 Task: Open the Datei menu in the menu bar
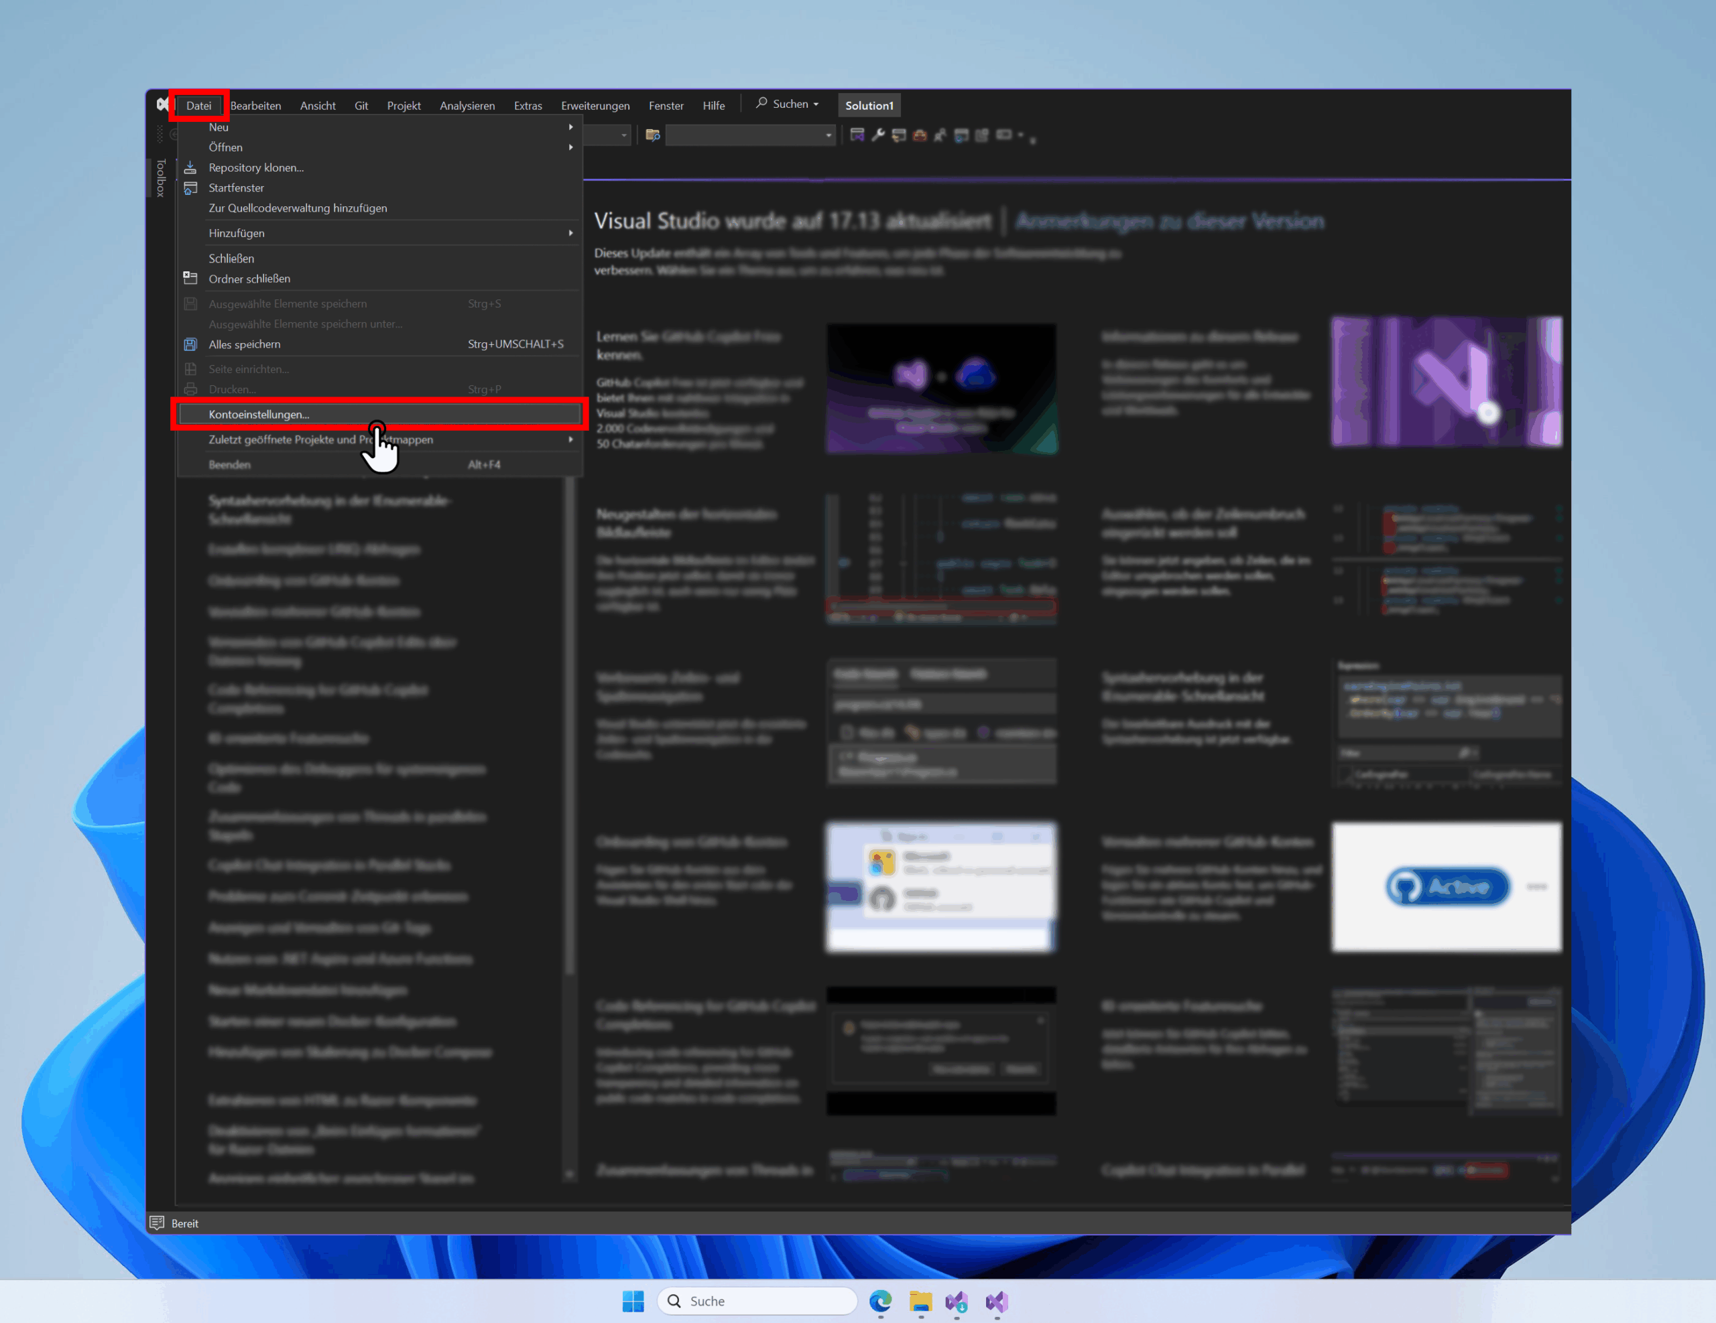(x=199, y=105)
